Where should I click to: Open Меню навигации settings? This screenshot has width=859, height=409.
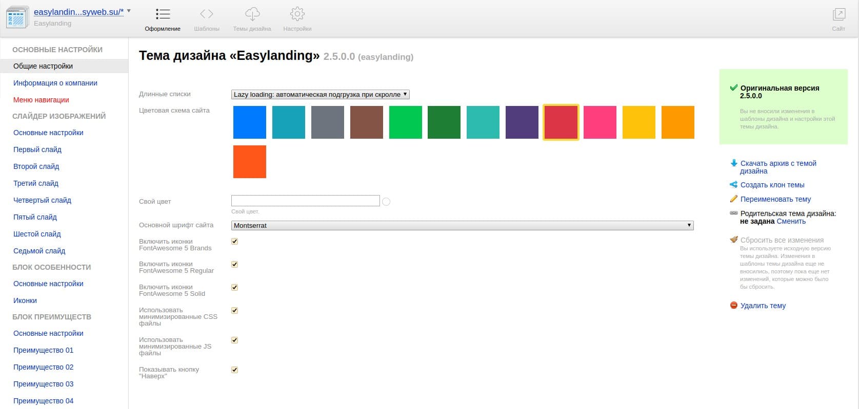41,100
